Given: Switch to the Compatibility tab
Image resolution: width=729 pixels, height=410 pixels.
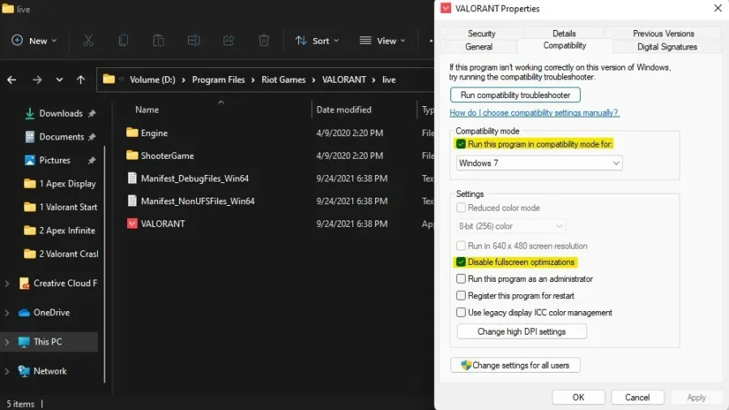Looking at the screenshot, I should pos(565,45).
